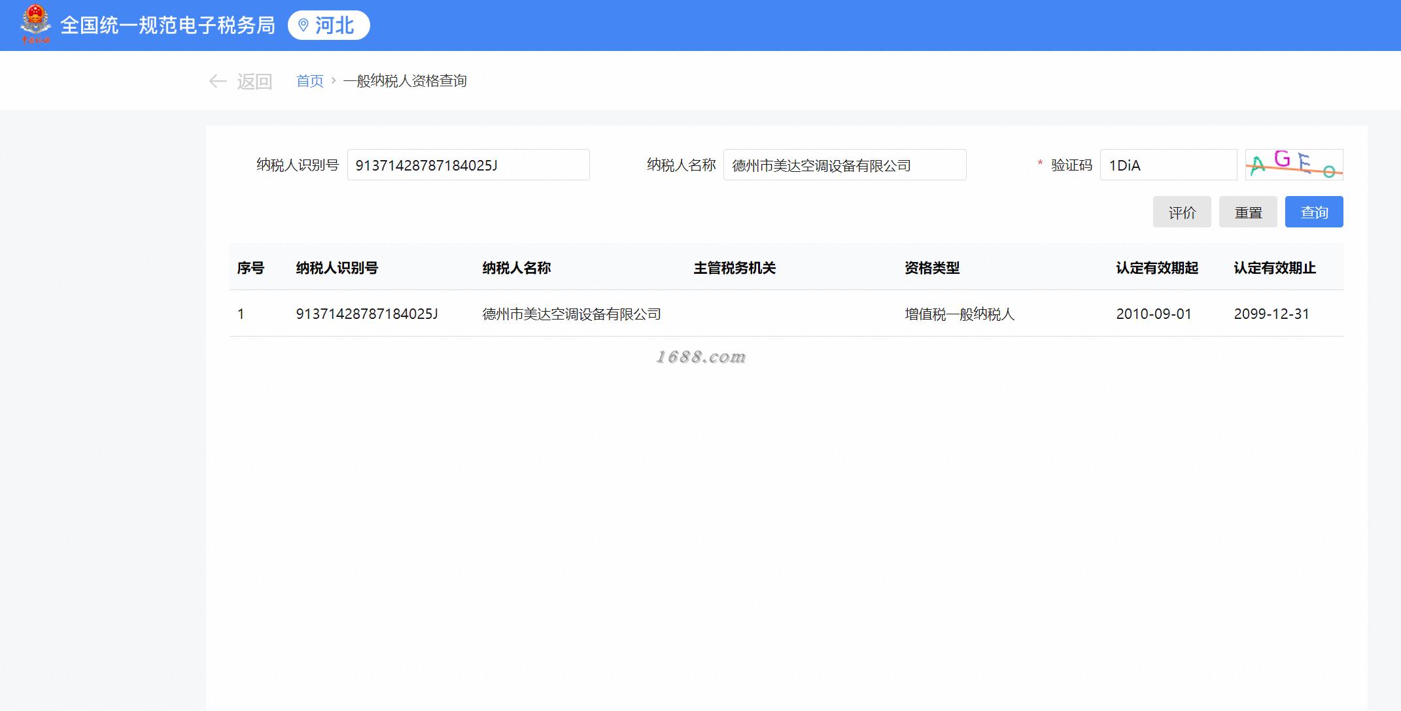Click the back arrow icon

[x=217, y=81]
